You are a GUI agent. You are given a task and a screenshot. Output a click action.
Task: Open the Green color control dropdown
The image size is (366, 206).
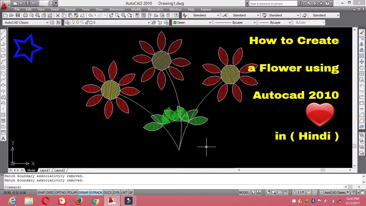[x=210, y=22]
